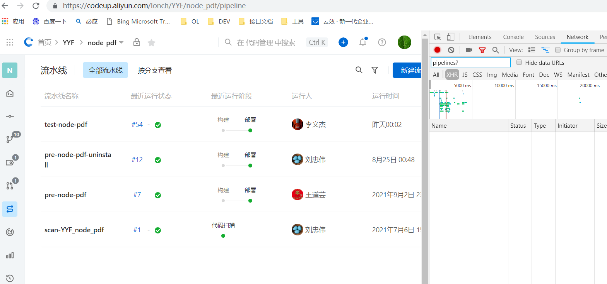The image size is (607, 284).
Task: Open the code scan sidebar icon
Action: pyautogui.click(x=10, y=232)
